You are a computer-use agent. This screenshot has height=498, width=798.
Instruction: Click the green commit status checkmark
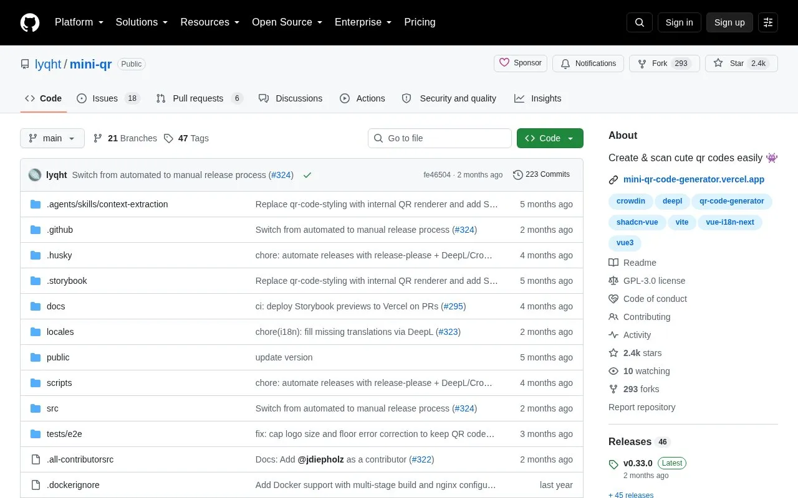click(x=307, y=175)
